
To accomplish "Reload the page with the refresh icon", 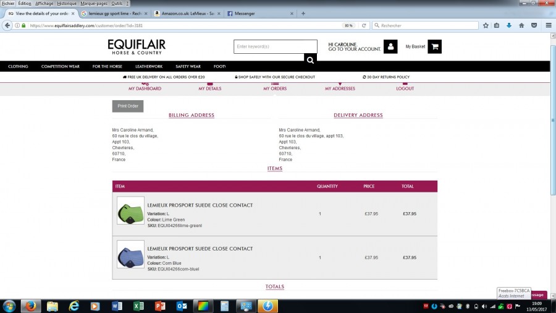I will pos(365,25).
